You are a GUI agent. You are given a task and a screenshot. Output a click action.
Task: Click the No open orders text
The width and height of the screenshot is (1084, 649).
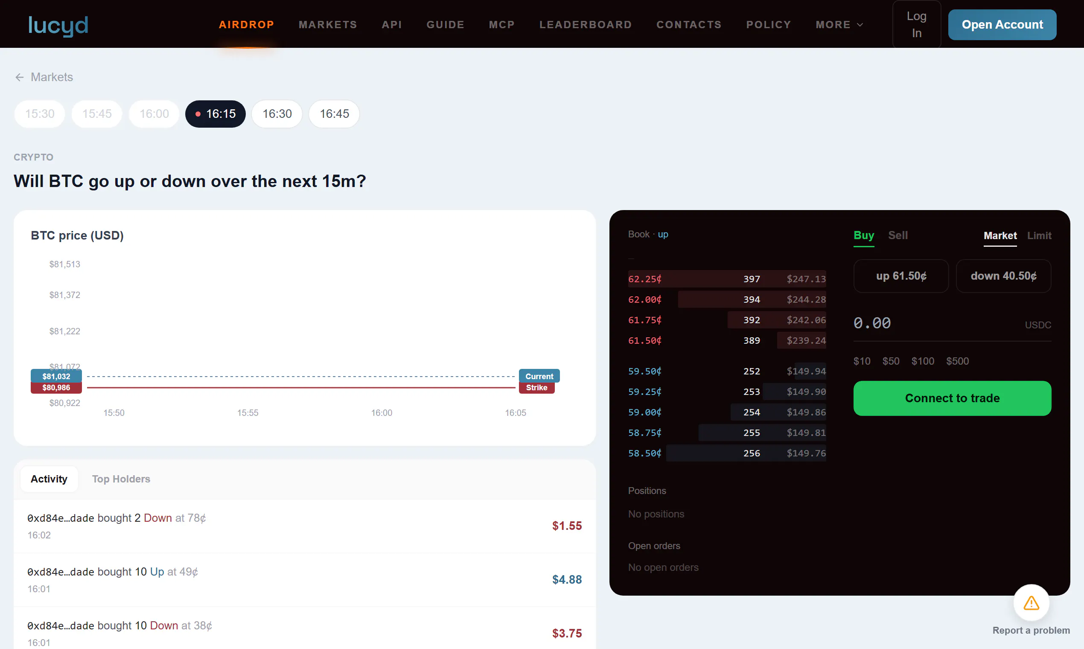[663, 567]
